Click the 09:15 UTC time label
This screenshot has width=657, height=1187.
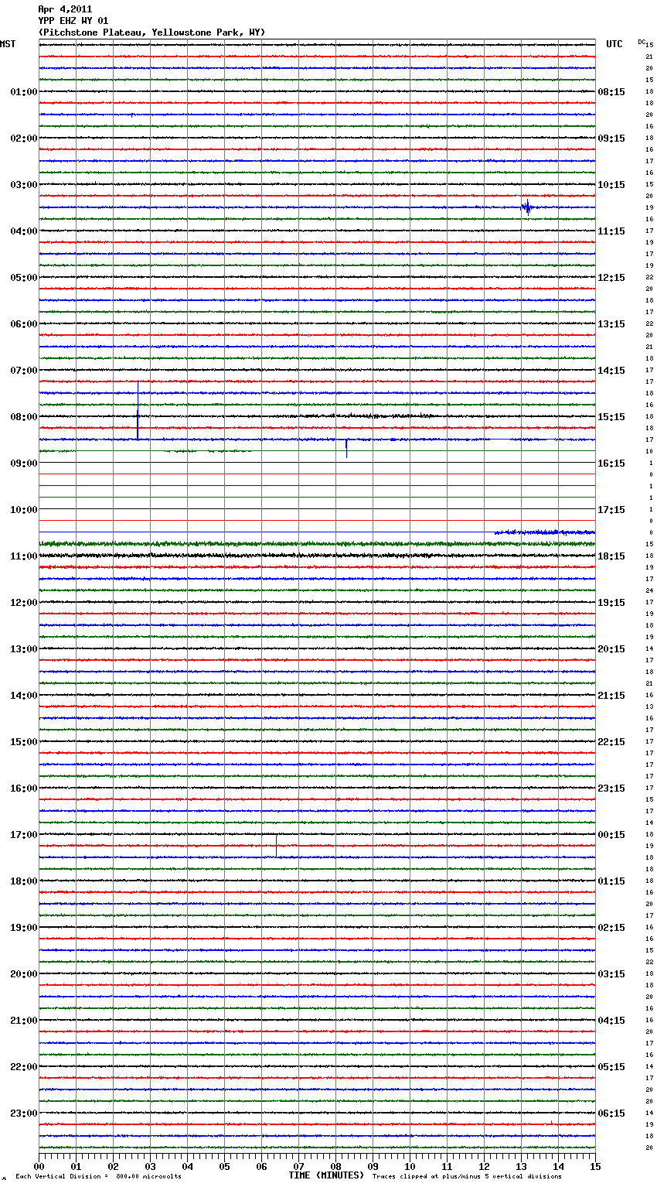coord(611,139)
